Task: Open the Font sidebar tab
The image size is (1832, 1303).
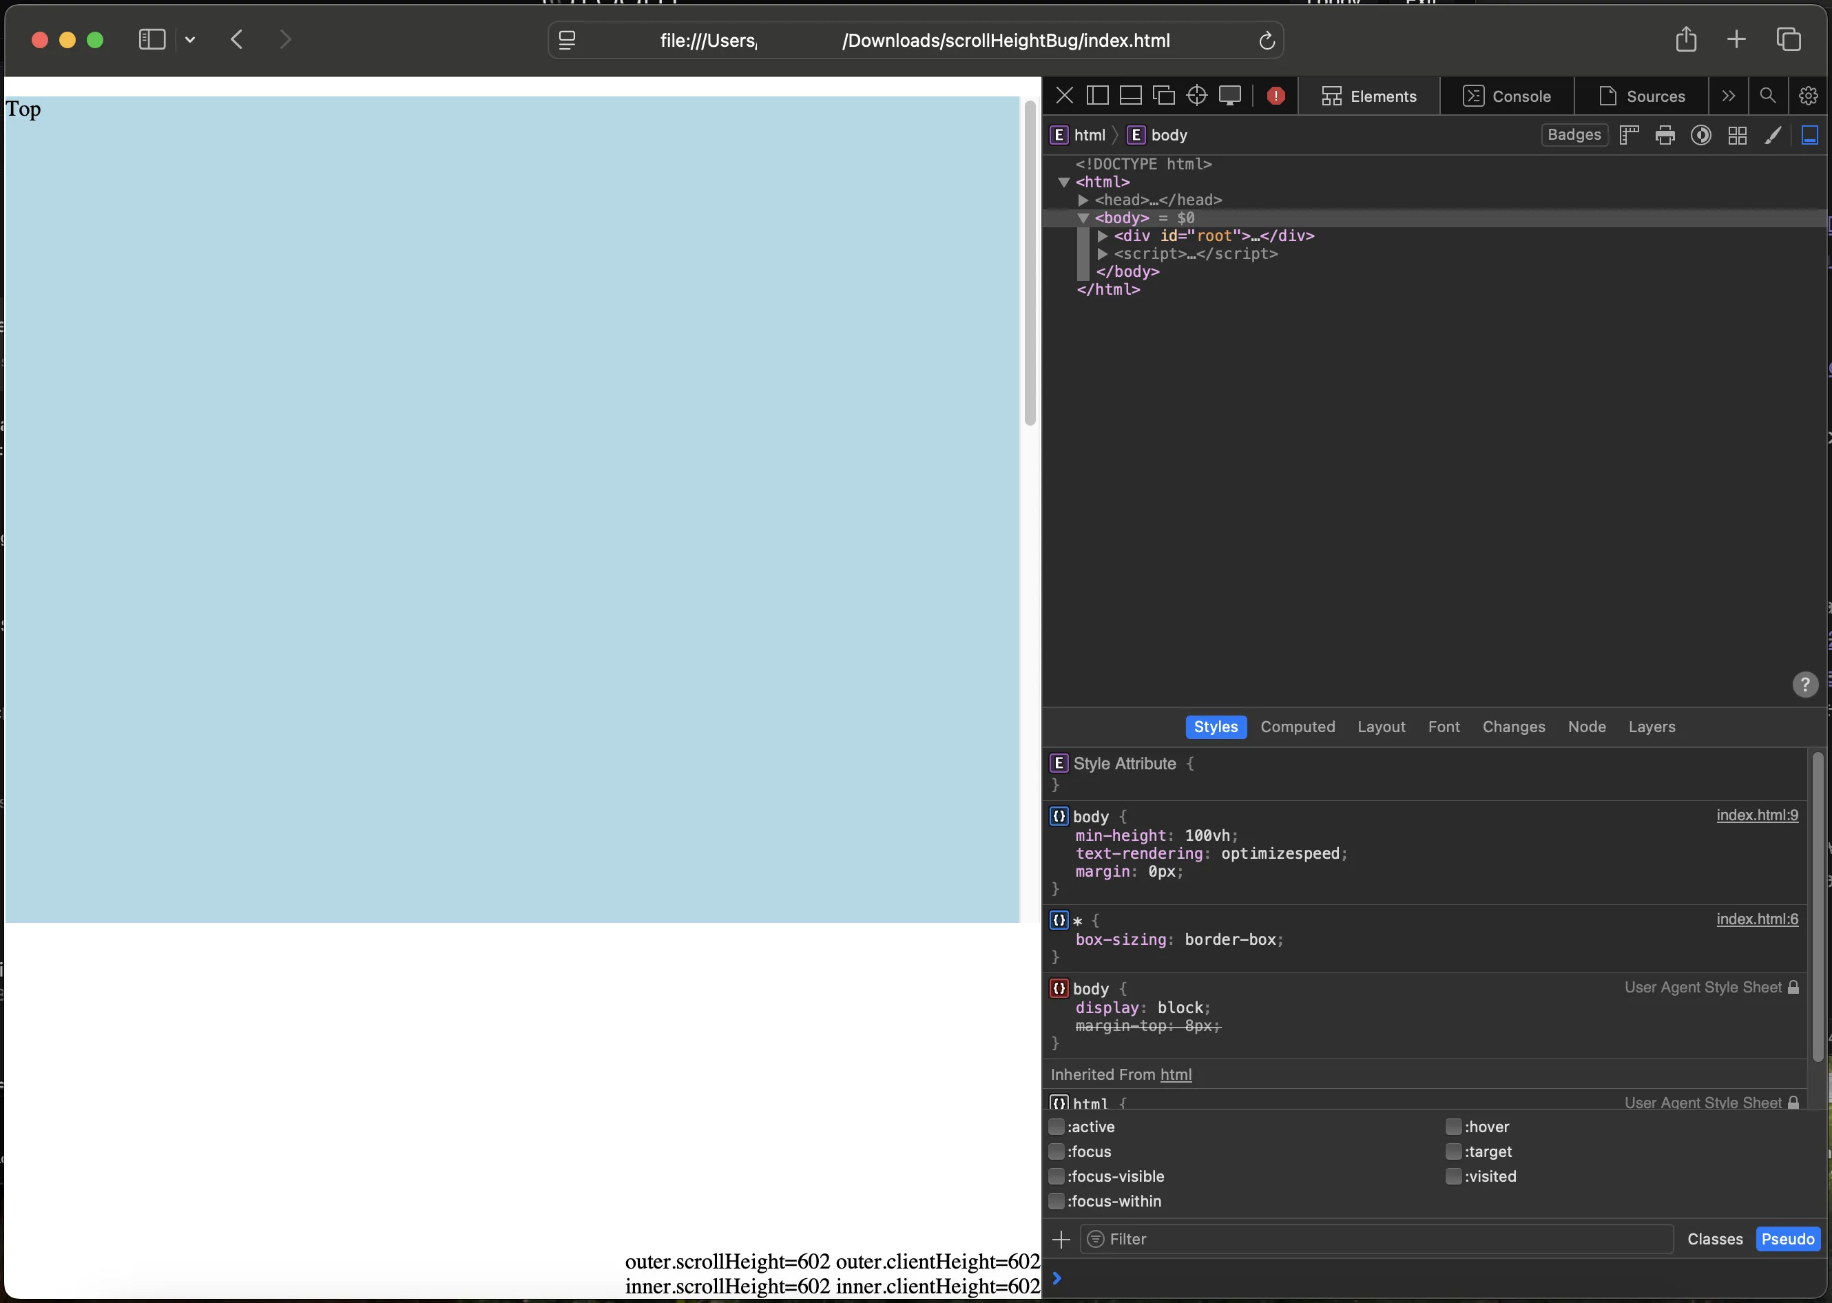Action: click(1444, 727)
